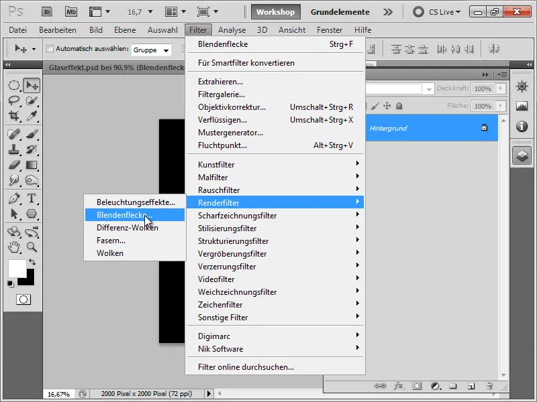Screen dimensions: 537x402
Task: Reset default foreground and background colors
Action: click(11, 283)
